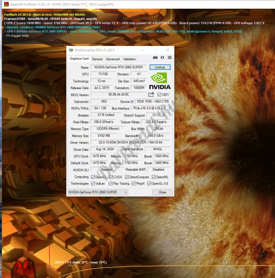
Task: Click the NVIDIA logo in GPU-Z
Action: pos(160,81)
